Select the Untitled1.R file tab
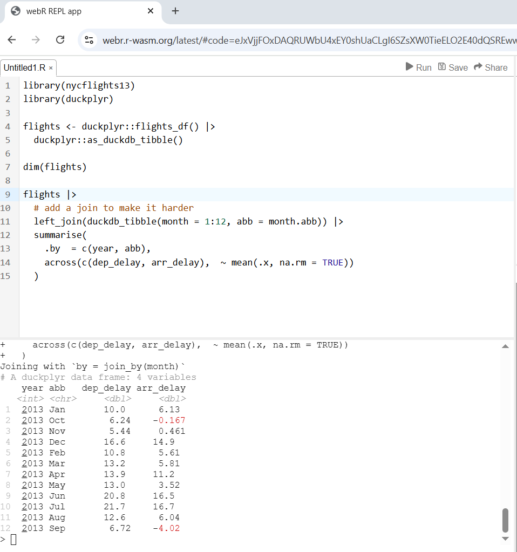 click(25, 68)
